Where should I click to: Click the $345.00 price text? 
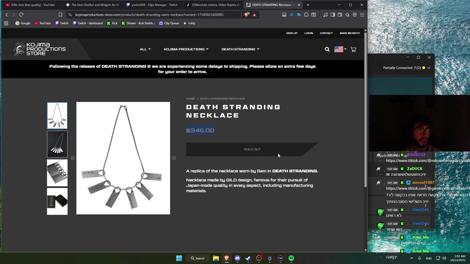200,130
